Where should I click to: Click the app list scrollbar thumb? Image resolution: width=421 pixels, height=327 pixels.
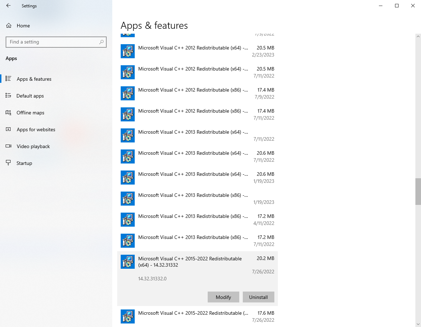(418, 192)
